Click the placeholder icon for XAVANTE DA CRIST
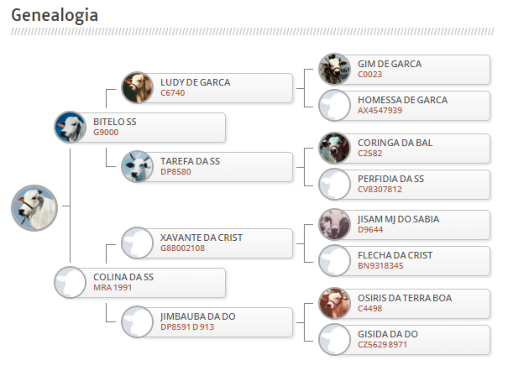The height and width of the screenshot is (376, 508). point(137,243)
